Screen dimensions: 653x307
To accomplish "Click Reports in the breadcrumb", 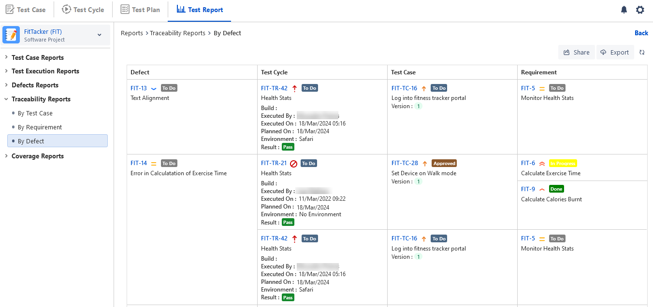I will 132,33.
